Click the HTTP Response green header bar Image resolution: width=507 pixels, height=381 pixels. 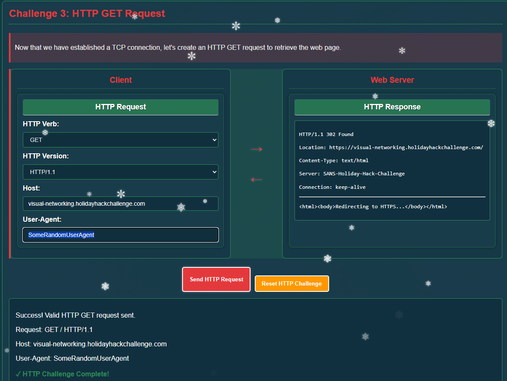click(392, 107)
